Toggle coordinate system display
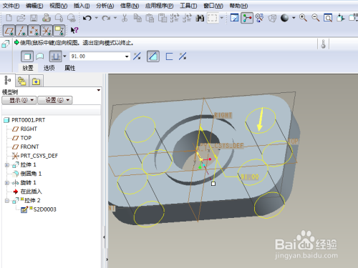The image size is (358, 268). click(47, 31)
